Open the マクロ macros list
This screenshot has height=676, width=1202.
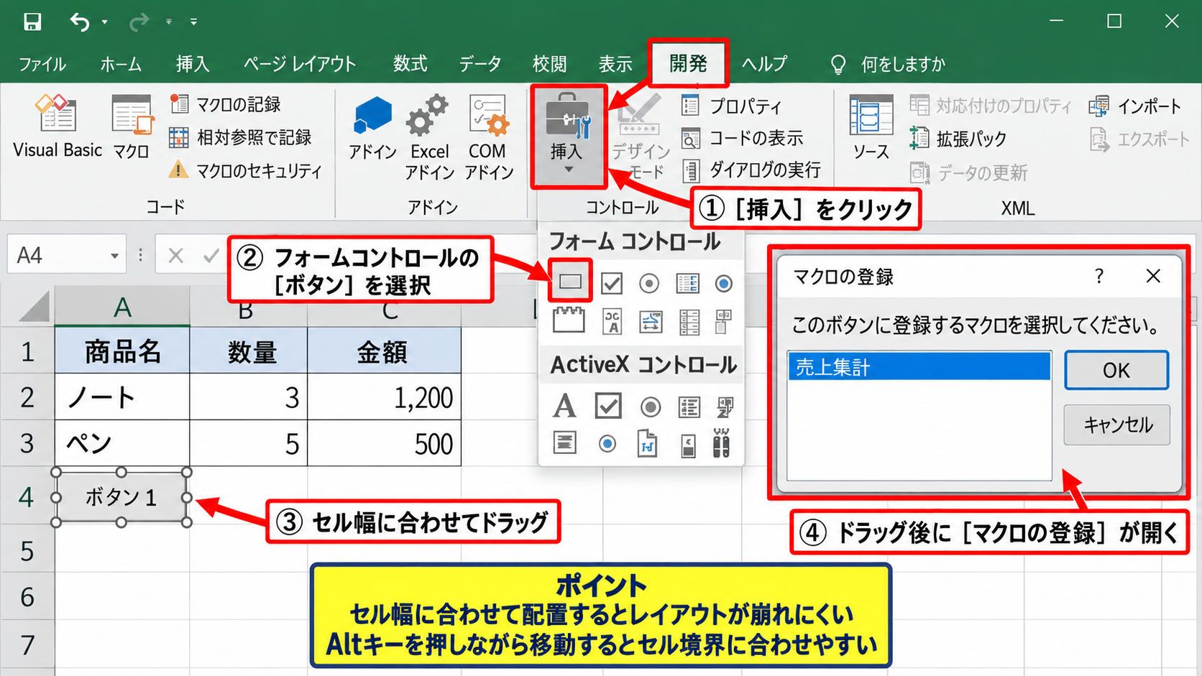click(132, 126)
